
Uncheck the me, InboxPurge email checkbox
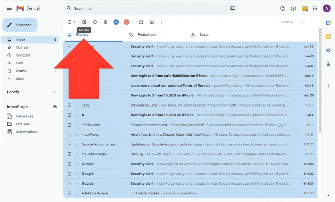pyautogui.click(x=69, y=154)
